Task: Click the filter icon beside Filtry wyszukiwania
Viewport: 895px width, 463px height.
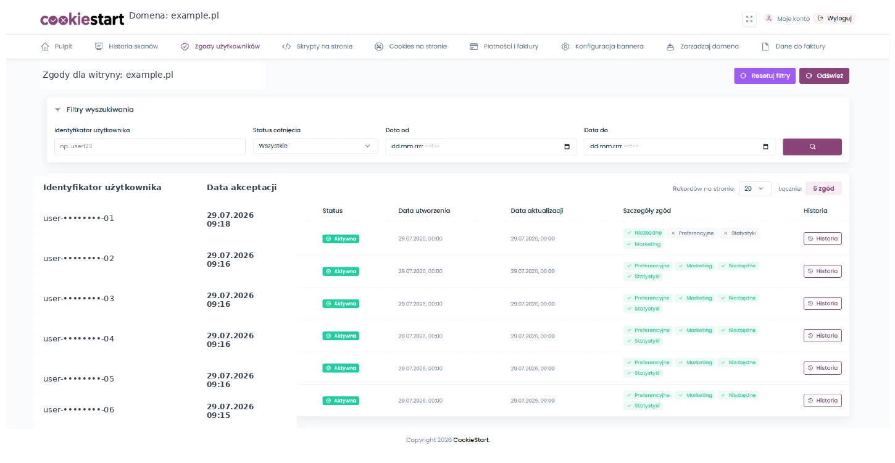Action: pos(58,110)
